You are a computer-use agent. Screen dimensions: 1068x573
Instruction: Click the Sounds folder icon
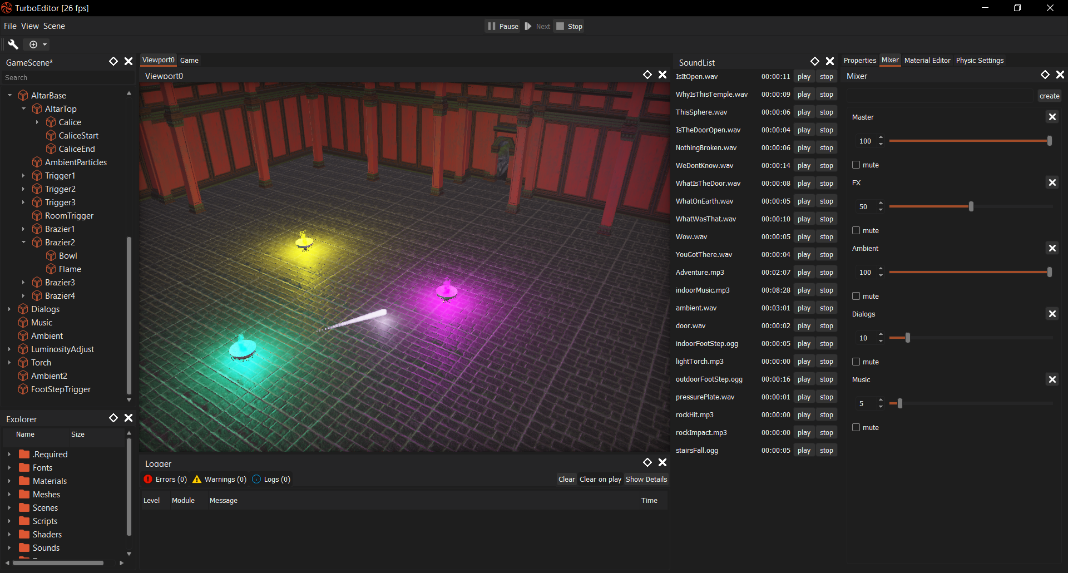(24, 548)
